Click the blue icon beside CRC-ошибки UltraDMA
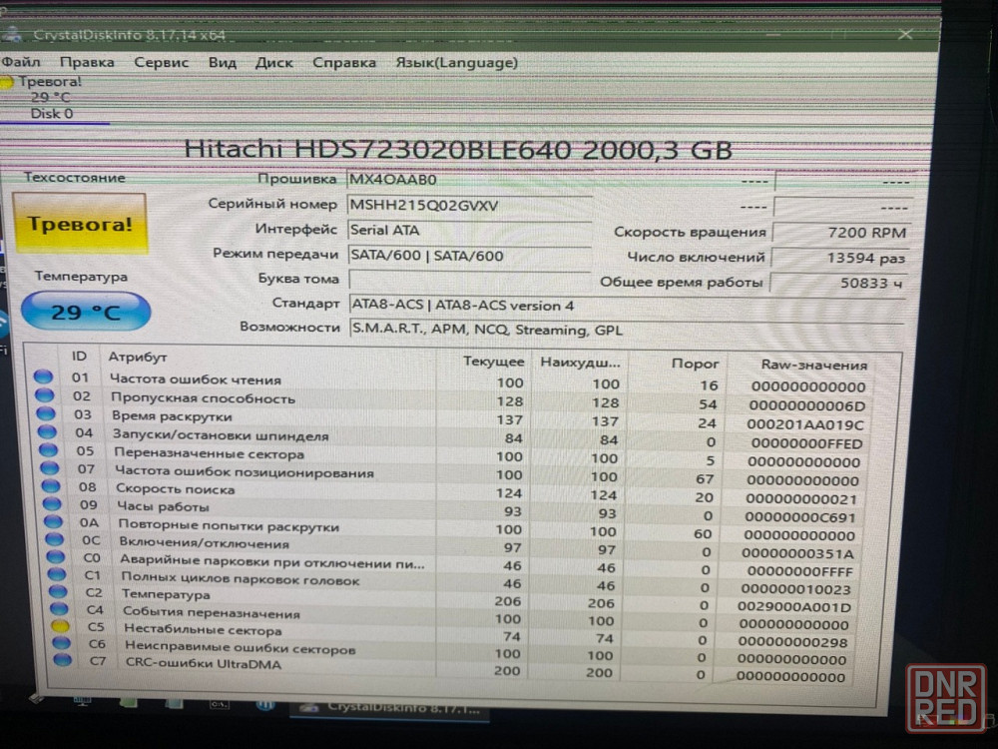This screenshot has height=749, width=998. (63, 660)
